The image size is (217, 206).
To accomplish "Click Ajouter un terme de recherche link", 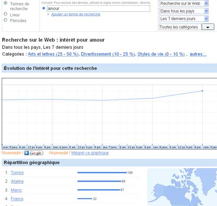I will tap(76, 14).
